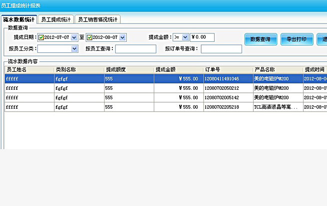Click the 数据查询 button

(x=261, y=39)
